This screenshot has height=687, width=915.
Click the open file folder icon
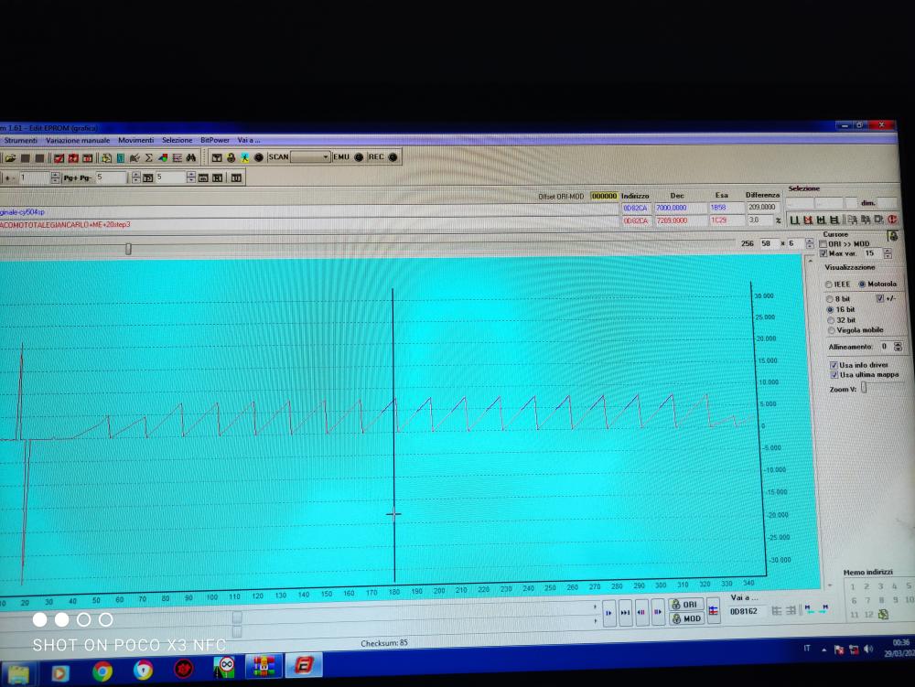pyautogui.click(x=10, y=158)
